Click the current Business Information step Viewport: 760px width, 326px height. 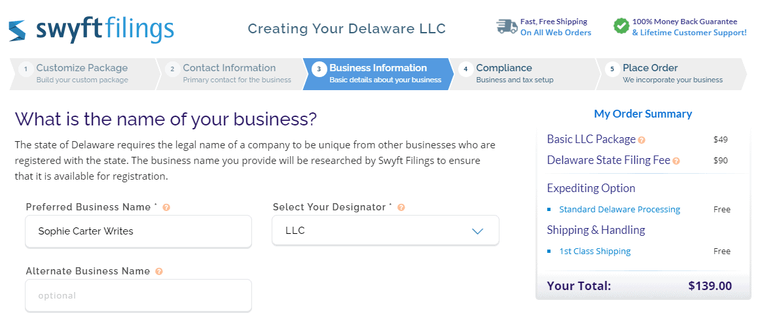coord(378,74)
